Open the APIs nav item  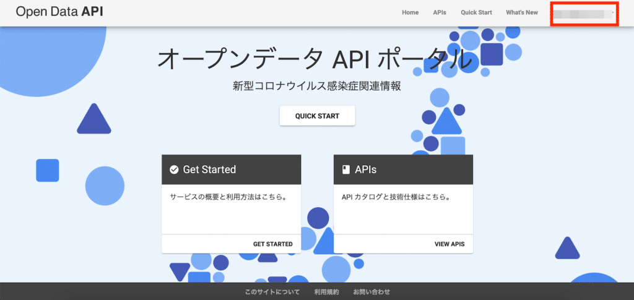pyautogui.click(x=440, y=12)
